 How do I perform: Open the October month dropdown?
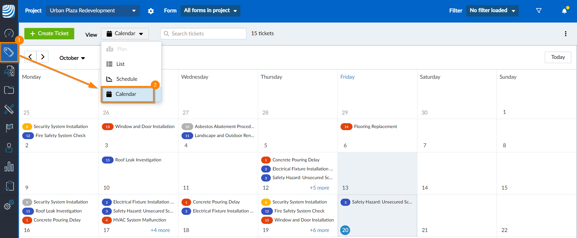coord(72,58)
